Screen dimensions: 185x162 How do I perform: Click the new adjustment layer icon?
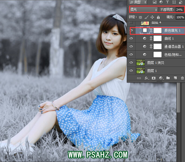click(x=161, y=78)
